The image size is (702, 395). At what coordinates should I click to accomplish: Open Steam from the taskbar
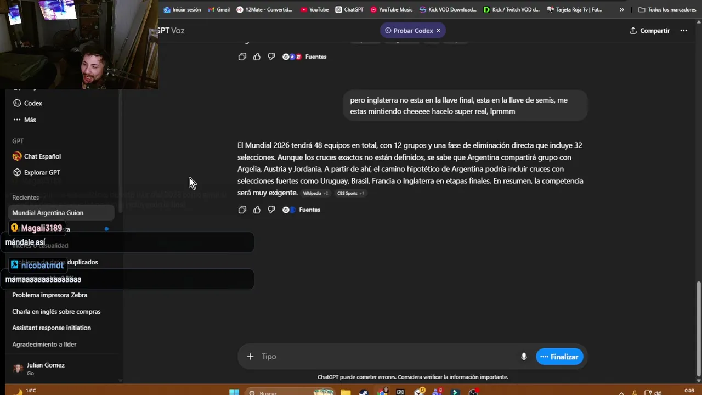(364, 392)
